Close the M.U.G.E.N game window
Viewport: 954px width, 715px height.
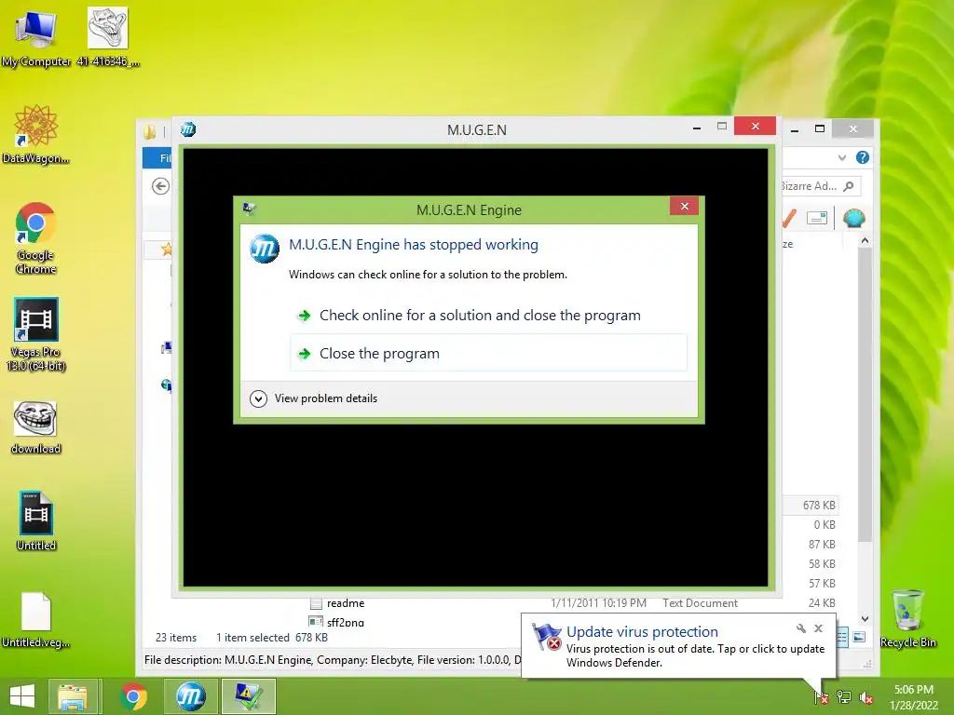755,126
